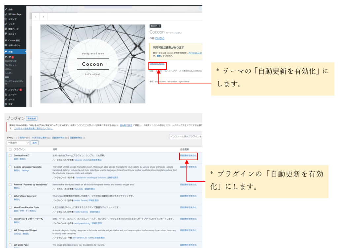The width and height of the screenshot is (338, 251).
Task: Open the ユーザー sidebar icon
Action: [6, 94]
